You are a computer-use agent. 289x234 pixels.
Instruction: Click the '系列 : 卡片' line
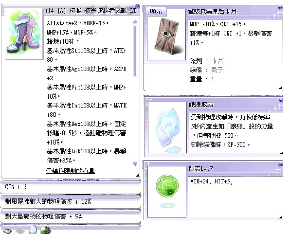[207, 61]
